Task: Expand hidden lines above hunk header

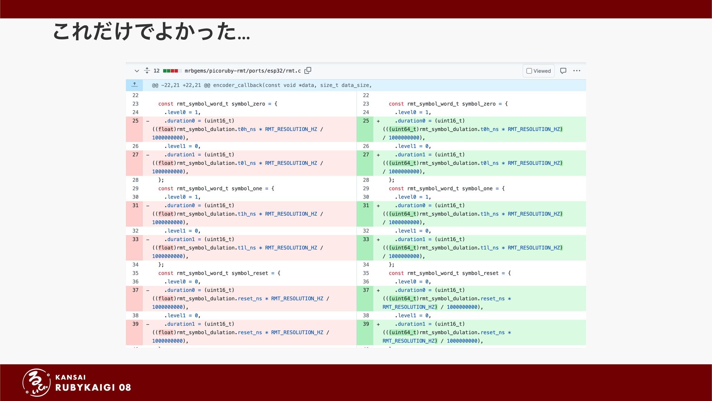Action: tap(134, 85)
